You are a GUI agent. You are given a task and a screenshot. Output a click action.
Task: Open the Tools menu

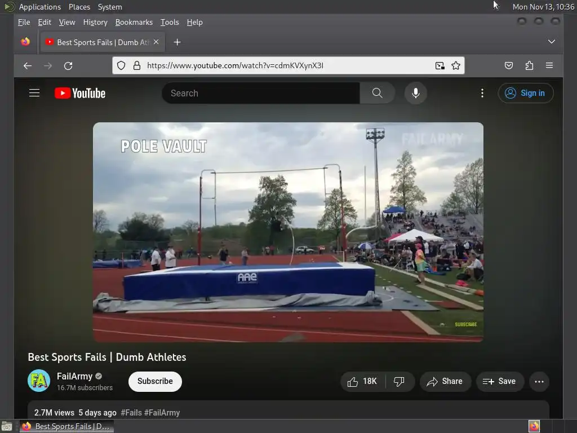(170, 22)
